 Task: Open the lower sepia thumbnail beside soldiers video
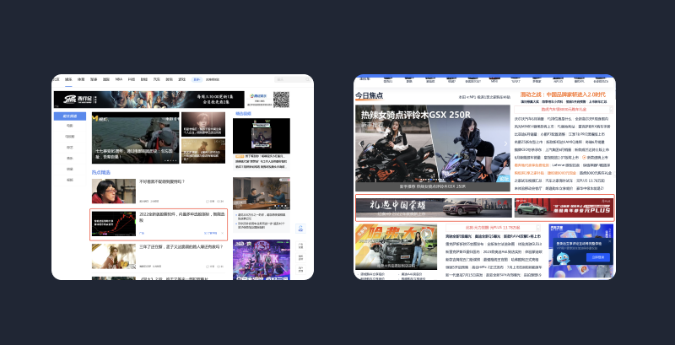(203, 150)
